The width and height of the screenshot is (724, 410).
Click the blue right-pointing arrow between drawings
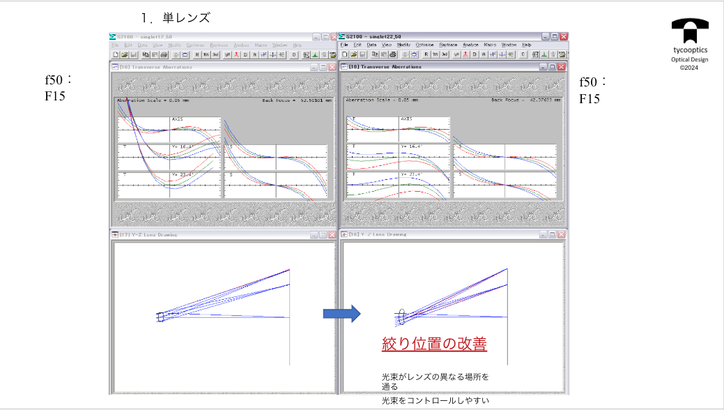(341, 314)
